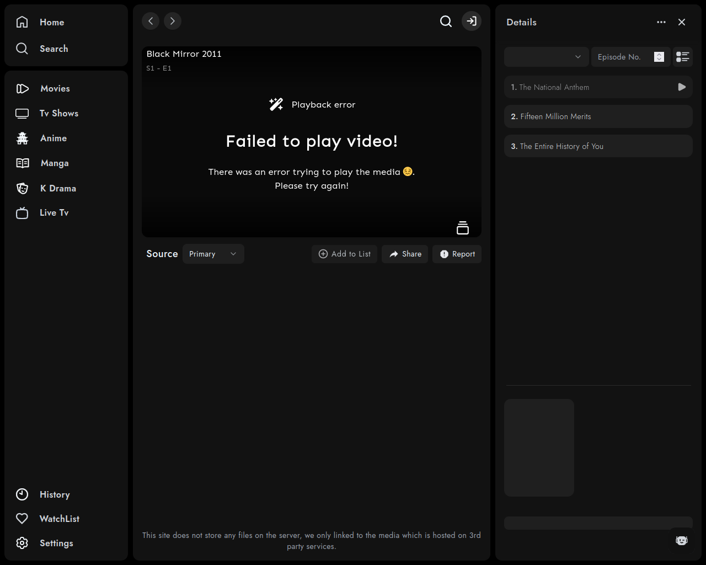Toggle the episode list view layout
Viewport: 706px width, 565px height.
[x=683, y=57]
